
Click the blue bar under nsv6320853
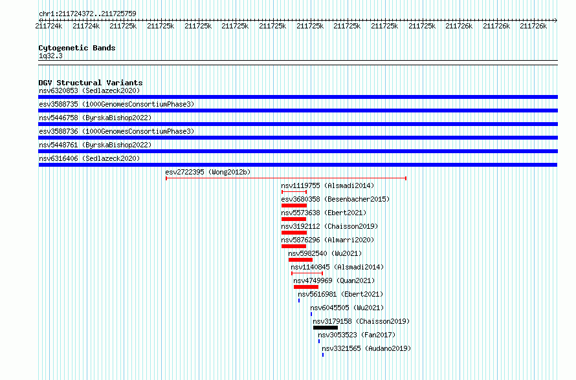[298, 97]
